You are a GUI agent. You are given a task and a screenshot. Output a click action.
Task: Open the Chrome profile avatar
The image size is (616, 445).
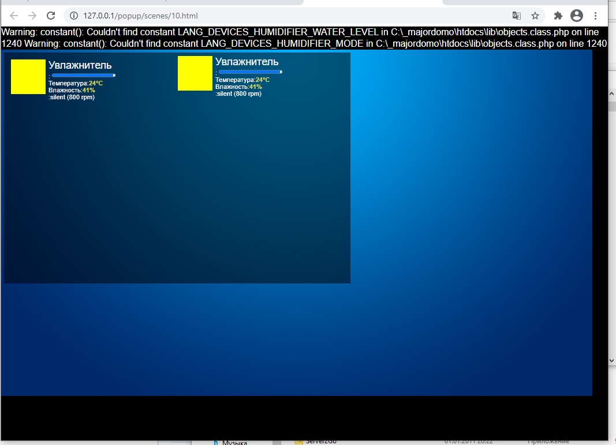(577, 16)
